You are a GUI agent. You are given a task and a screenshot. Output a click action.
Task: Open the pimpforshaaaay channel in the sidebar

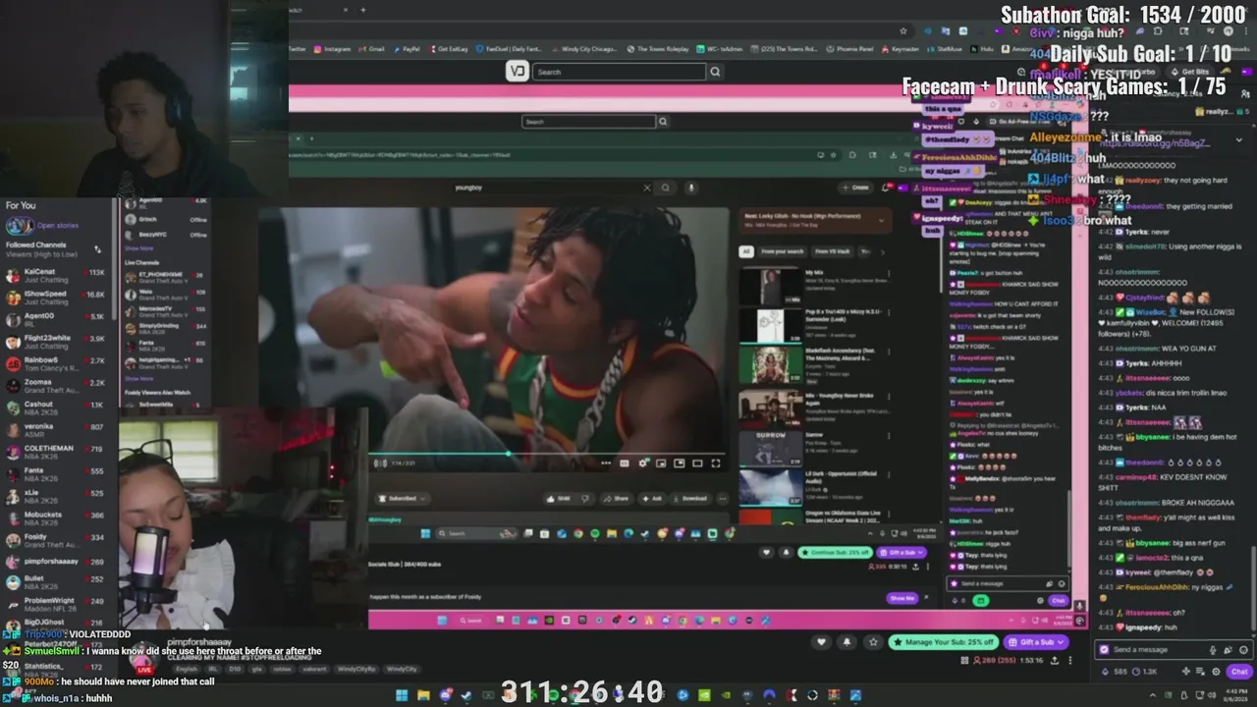[x=57, y=562]
